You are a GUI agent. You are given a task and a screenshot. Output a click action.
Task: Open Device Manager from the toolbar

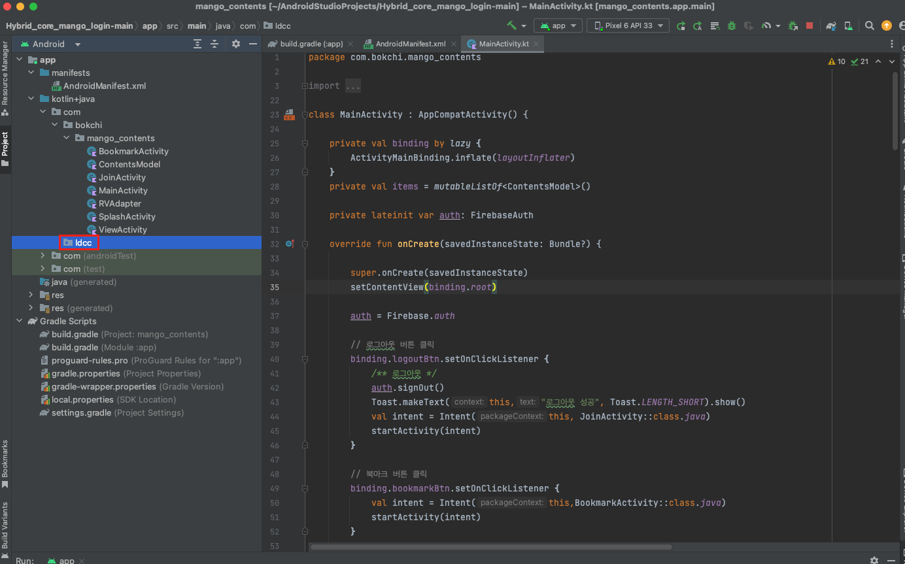click(x=848, y=25)
